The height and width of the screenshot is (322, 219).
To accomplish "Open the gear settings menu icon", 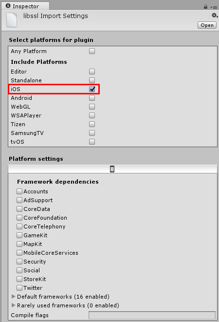I will click(x=215, y=16).
